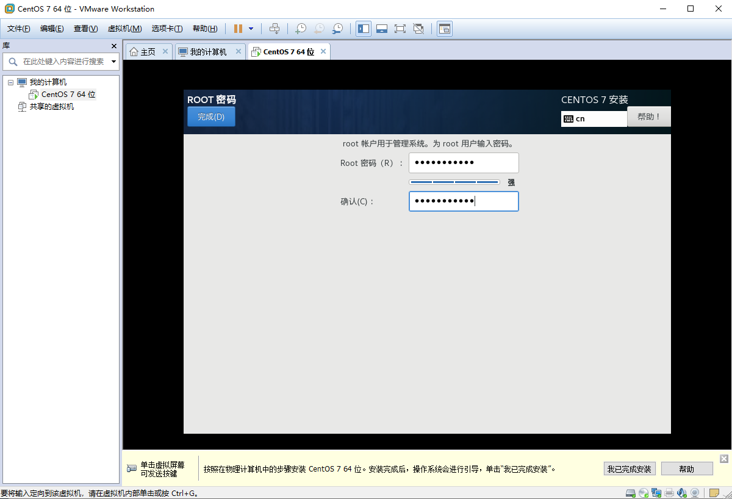Click the printer status icon

(669, 493)
